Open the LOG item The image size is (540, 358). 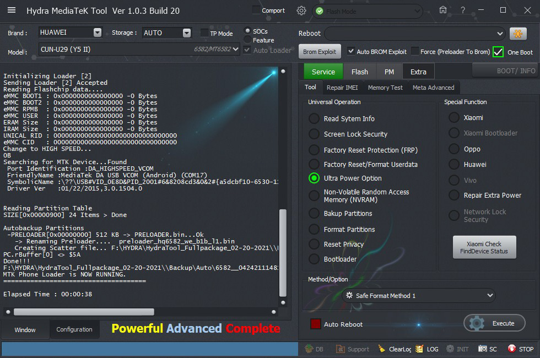(x=427, y=349)
